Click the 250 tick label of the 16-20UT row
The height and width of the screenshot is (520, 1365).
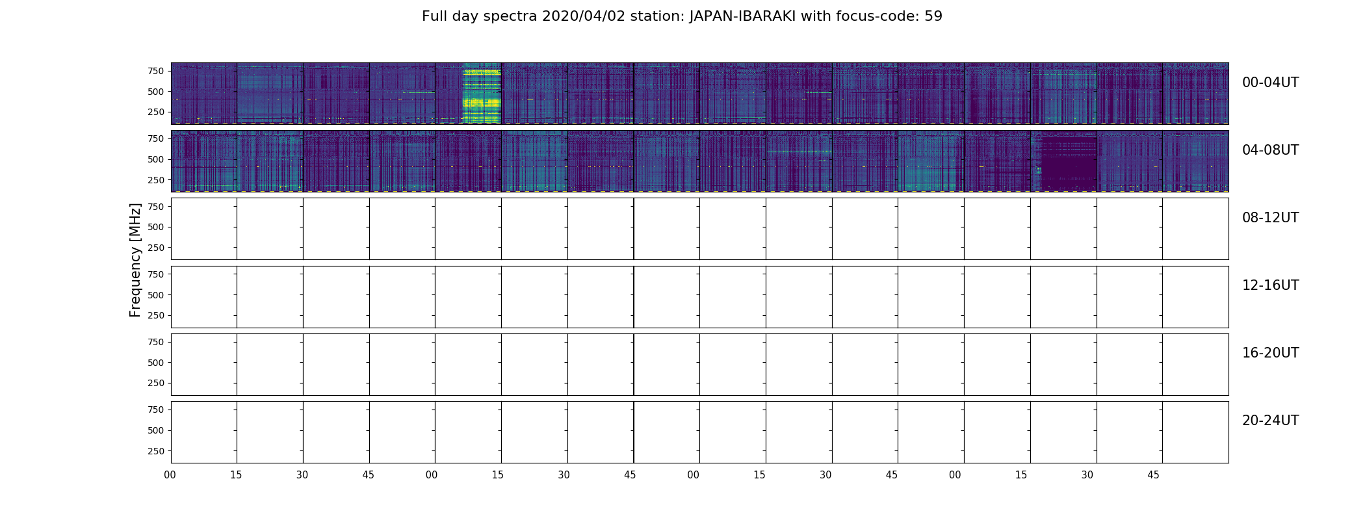[155, 383]
